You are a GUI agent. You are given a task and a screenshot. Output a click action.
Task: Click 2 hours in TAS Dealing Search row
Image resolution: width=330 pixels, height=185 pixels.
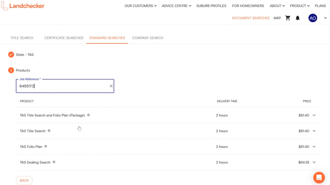(x=222, y=162)
